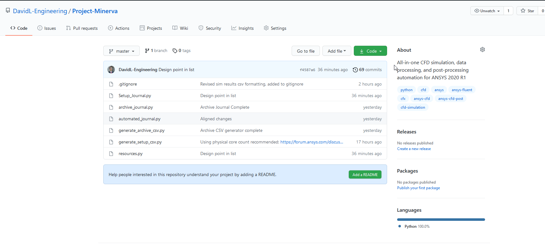Click the file icon beside generate_archive_csv.py
The width and height of the screenshot is (545, 244).
[x=111, y=130]
